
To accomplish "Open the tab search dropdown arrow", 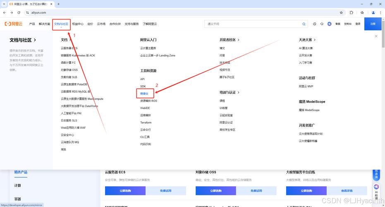I will pyautogui.click(x=4, y=4).
